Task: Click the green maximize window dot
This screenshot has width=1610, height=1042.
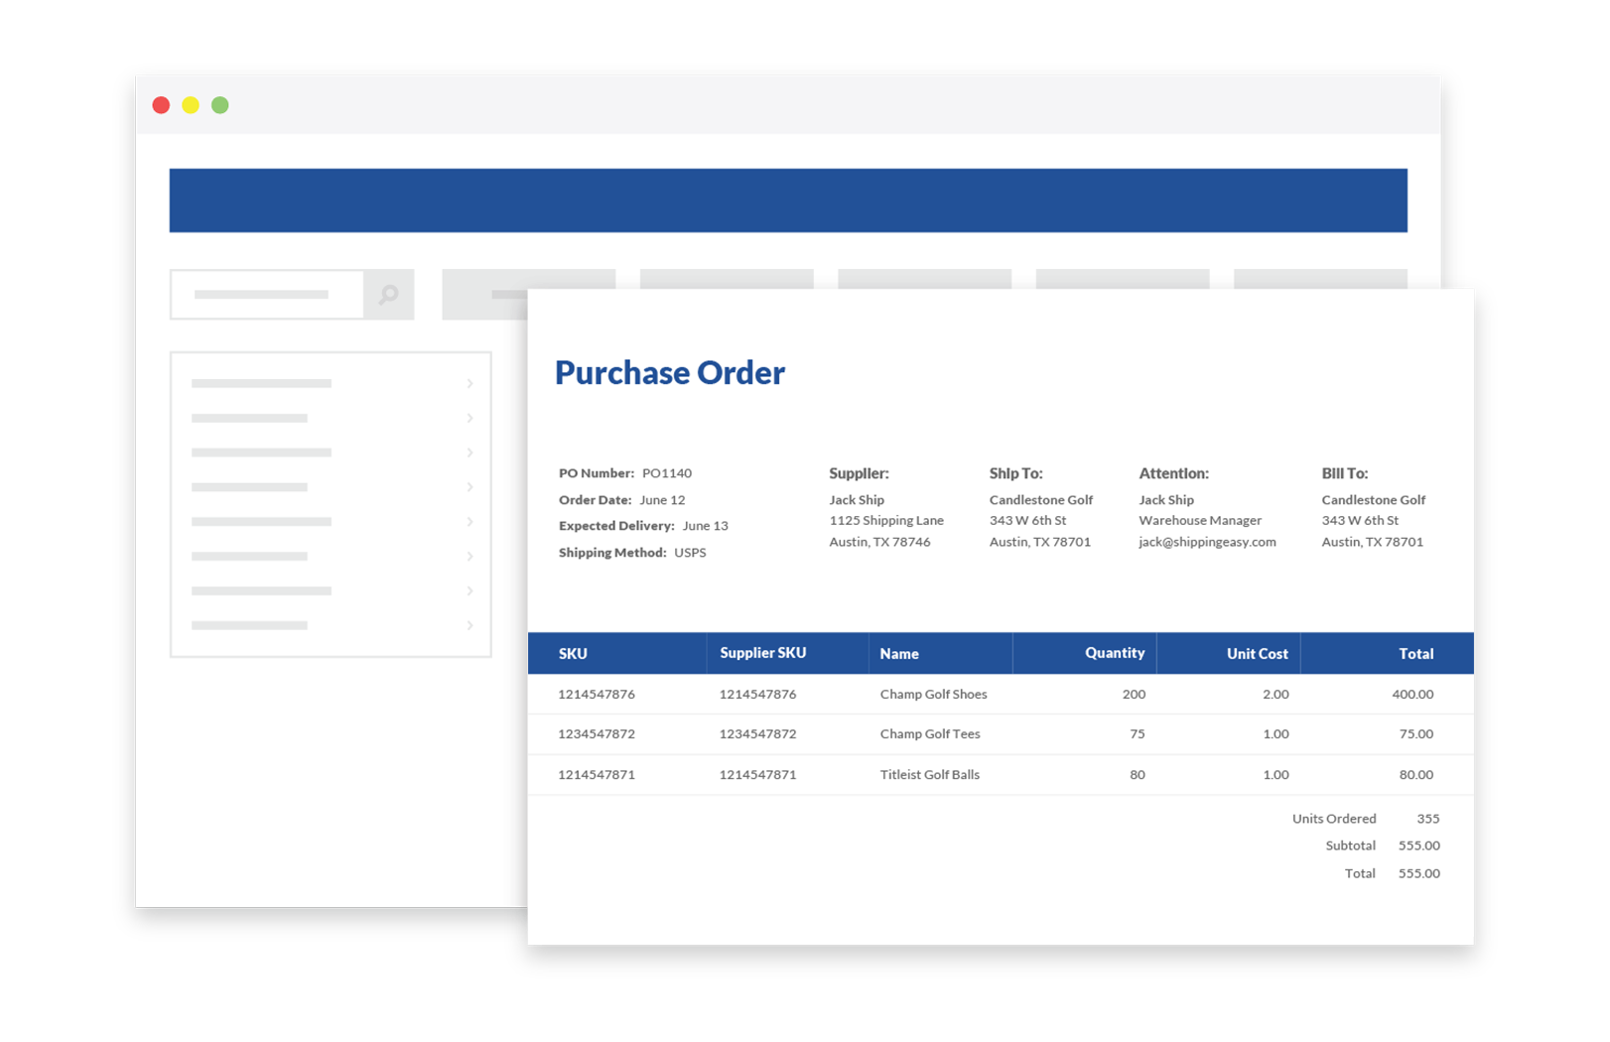Action: click(220, 105)
